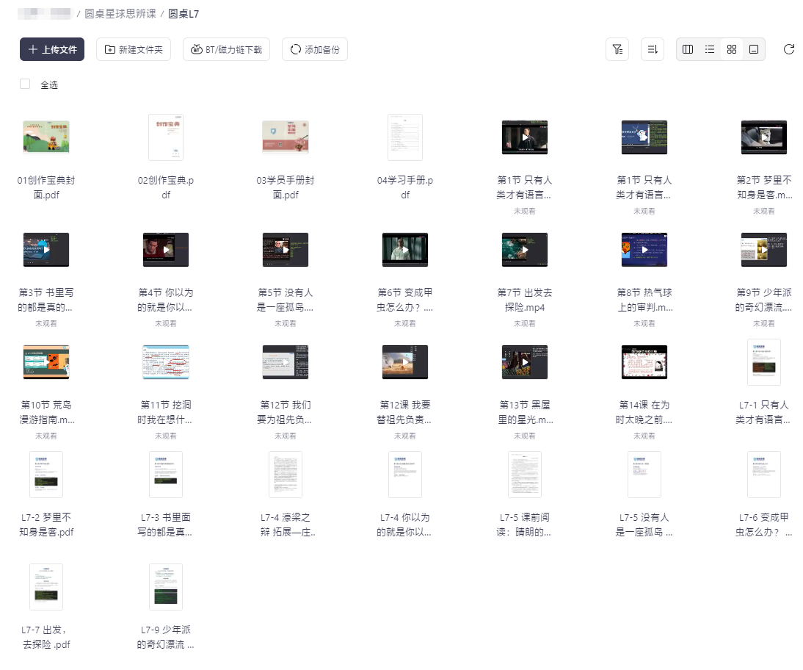Screen dimensions: 803x670
Task: Select the grid view layout icon
Action: point(732,49)
